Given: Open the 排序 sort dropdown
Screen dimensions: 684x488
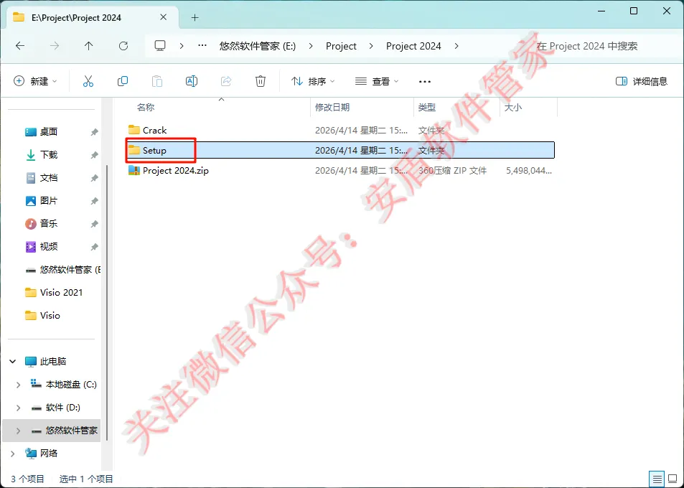Looking at the screenshot, I should click(x=313, y=81).
